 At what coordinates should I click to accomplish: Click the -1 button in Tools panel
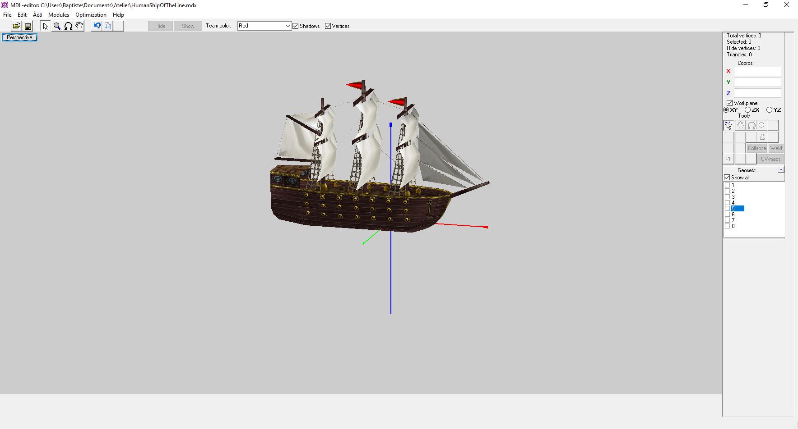[728, 159]
